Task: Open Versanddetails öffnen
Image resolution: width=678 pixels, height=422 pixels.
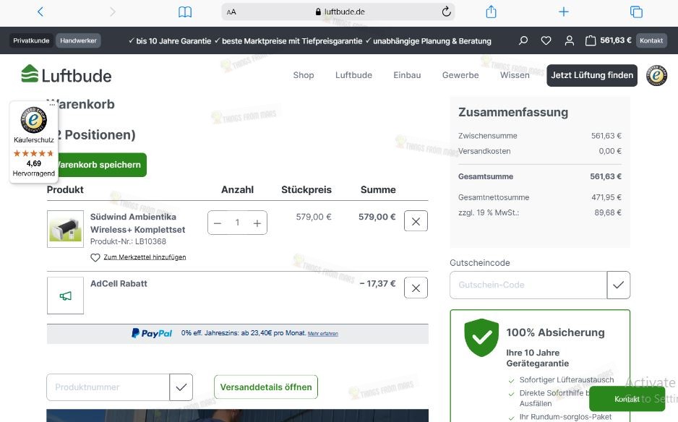Action: [x=265, y=387]
